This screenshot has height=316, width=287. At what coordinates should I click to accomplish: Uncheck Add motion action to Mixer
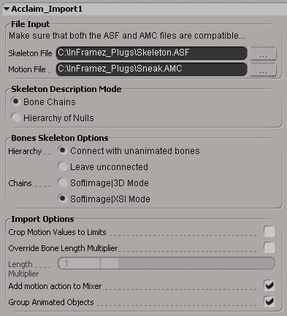(x=269, y=285)
